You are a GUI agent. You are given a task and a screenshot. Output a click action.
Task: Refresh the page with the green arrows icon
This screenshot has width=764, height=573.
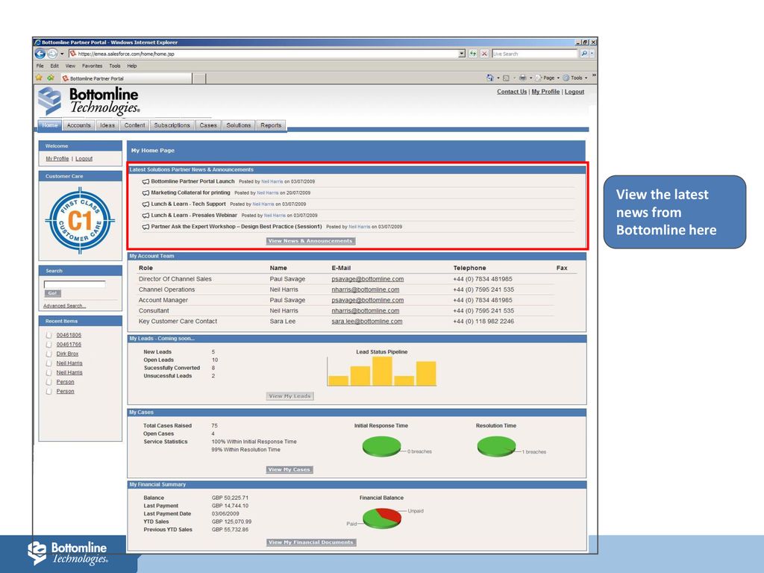(x=473, y=54)
